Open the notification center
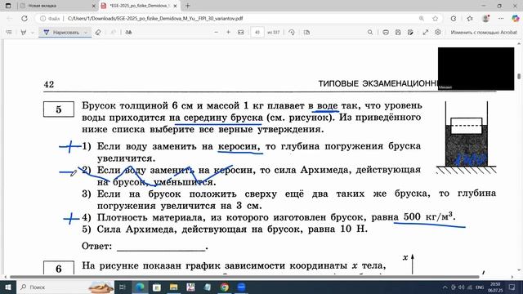Viewport: 523px width, 294px height. 512,287
